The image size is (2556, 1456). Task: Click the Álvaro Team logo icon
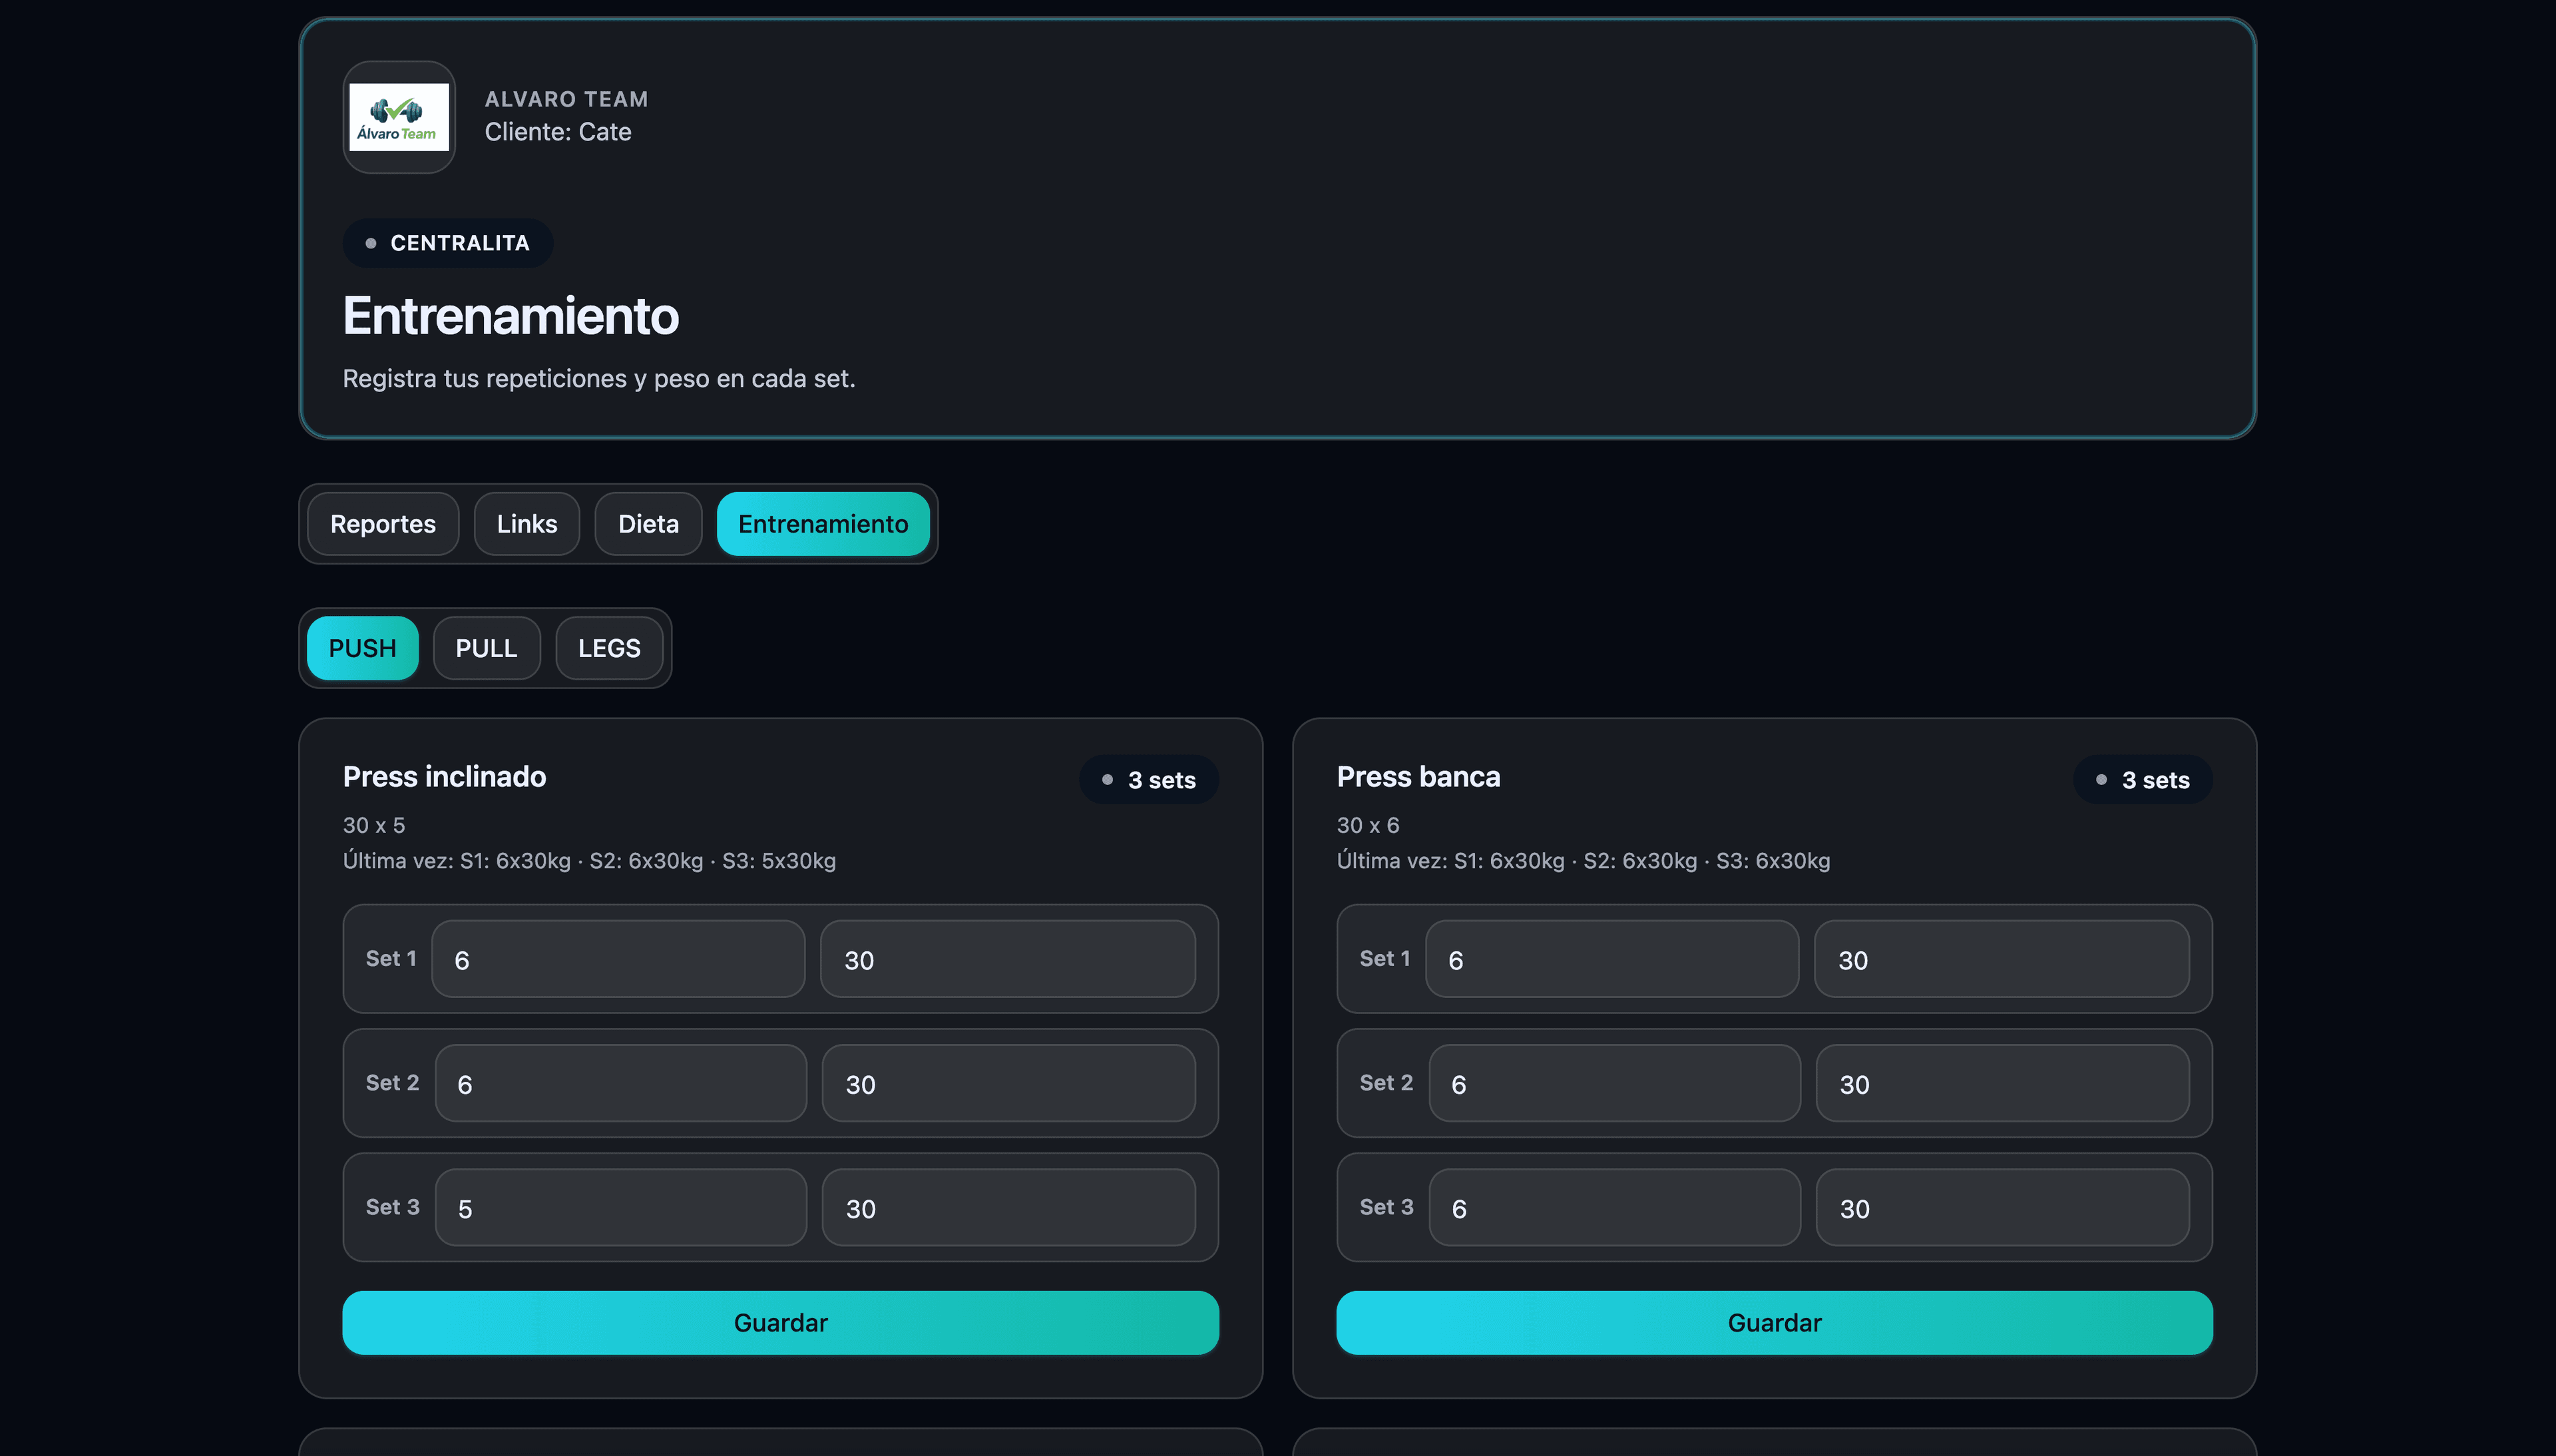(399, 117)
